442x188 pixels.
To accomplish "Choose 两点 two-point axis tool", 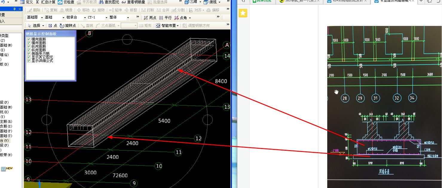I will (x=150, y=18).
